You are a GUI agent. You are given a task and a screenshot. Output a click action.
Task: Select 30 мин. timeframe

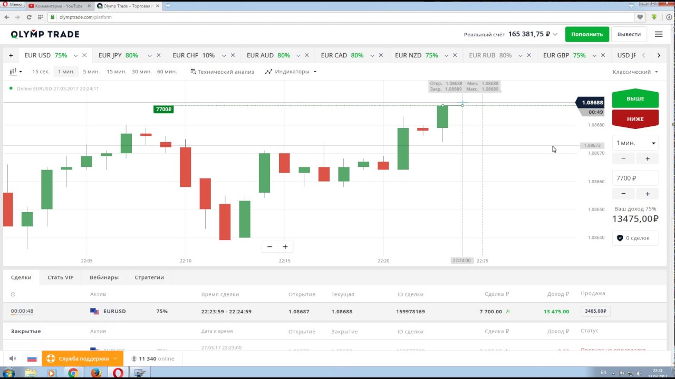pos(141,72)
